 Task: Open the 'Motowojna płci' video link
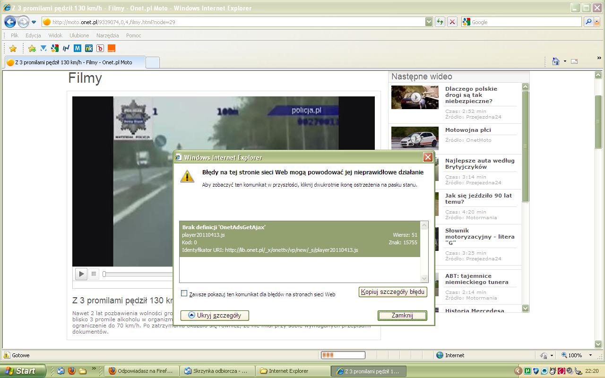468,130
